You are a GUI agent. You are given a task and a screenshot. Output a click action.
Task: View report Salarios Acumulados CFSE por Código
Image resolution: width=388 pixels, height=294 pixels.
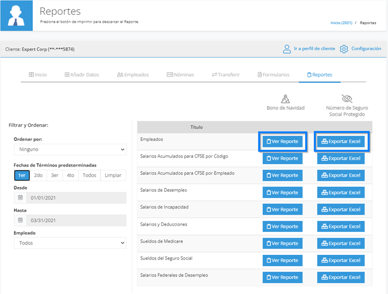point(282,158)
